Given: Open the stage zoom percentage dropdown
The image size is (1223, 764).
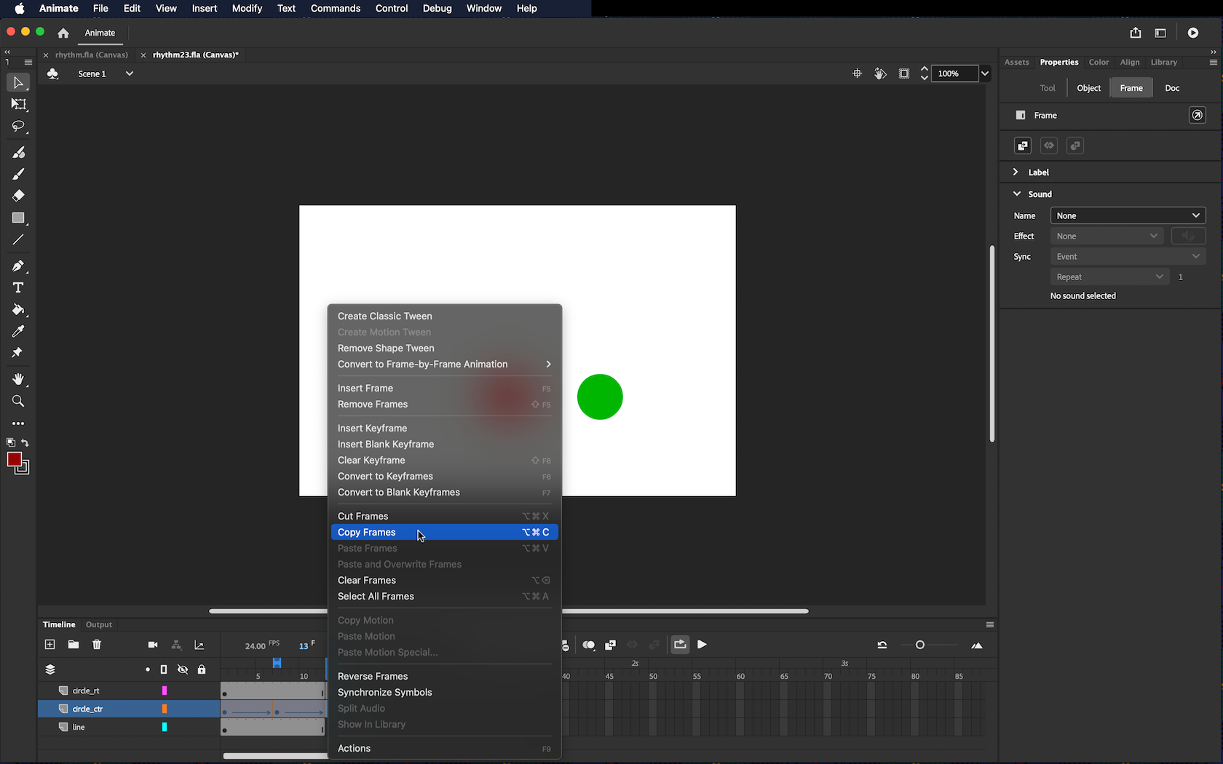Looking at the screenshot, I should coord(985,73).
